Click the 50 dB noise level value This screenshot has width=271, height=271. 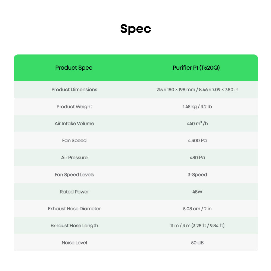(197, 243)
